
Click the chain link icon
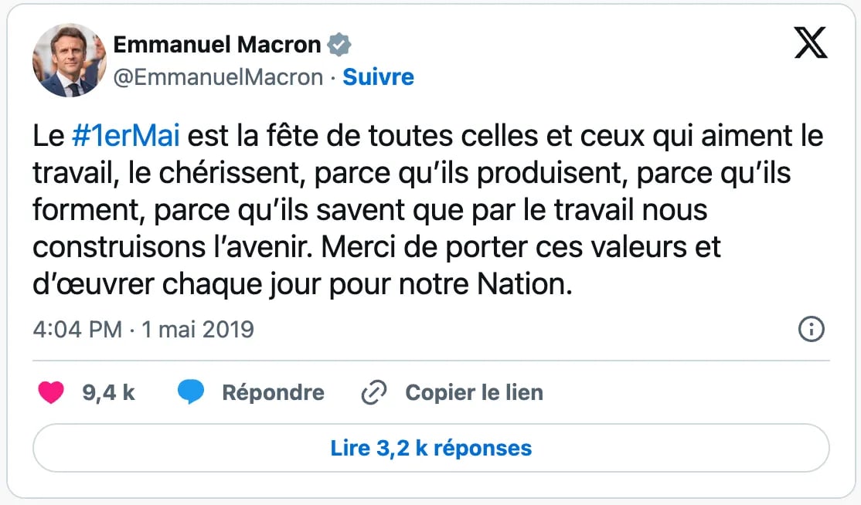[374, 393]
